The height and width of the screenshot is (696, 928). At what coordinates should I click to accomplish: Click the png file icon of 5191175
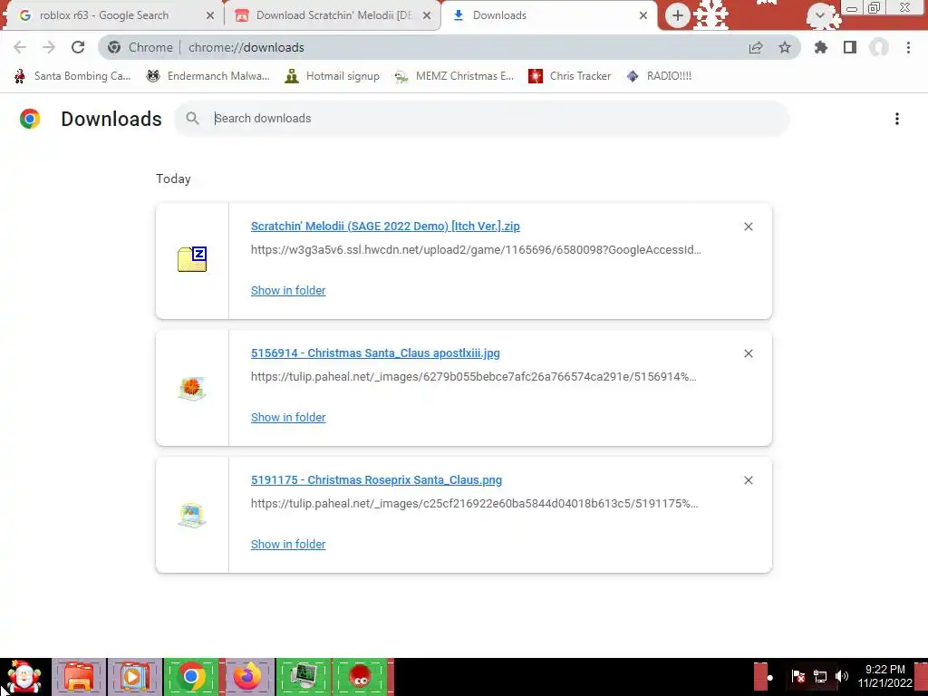click(192, 515)
